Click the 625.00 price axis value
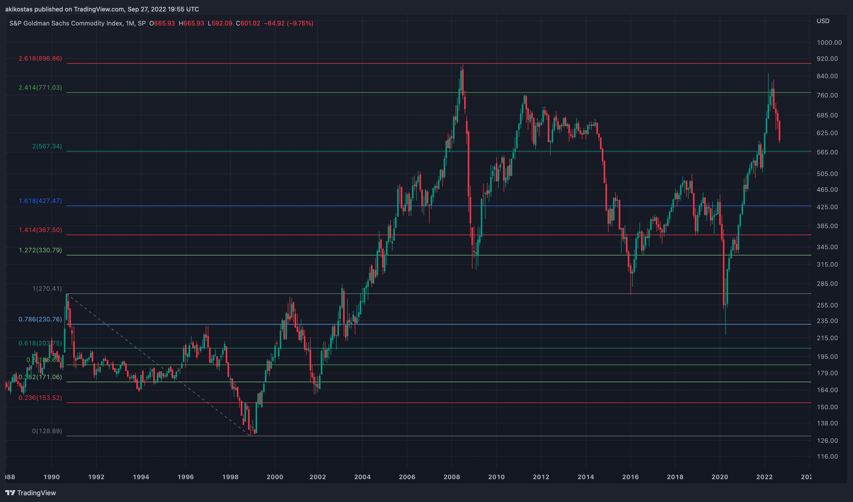Screen dimensions: 853x502 (x=827, y=133)
